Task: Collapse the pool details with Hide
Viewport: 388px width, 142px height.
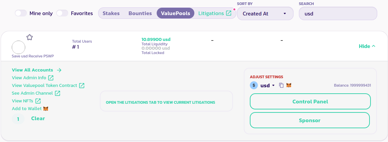Action: (x=367, y=46)
